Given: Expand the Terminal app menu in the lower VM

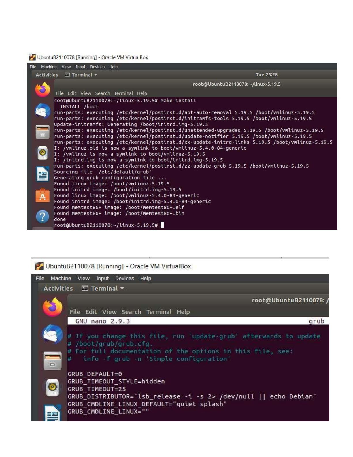Looking at the screenshot, I should [x=103, y=288].
